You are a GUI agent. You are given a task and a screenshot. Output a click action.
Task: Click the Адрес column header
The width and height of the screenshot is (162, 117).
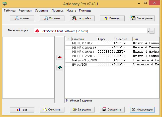106,39
